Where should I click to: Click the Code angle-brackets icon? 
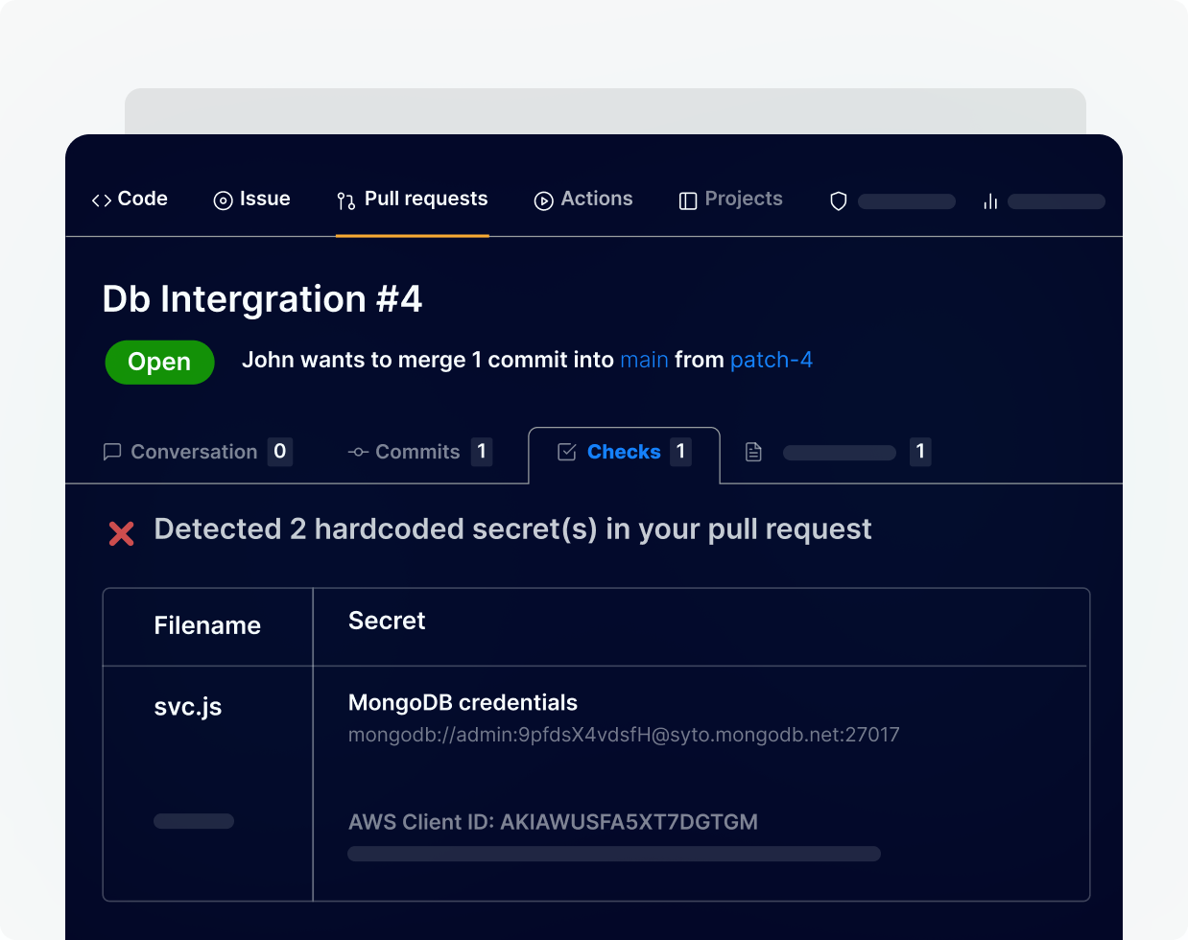[x=102, y=200]
